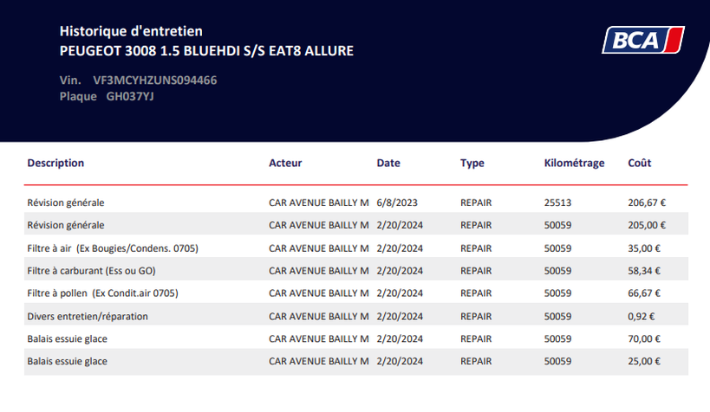
Task: Click the Coût column header
Action: pyautogui.click(x=640, y=163)
